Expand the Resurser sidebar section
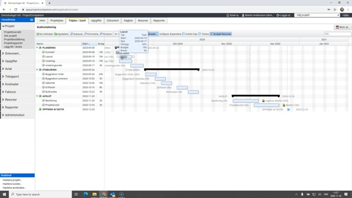This screenshot has height=198, width=352. tap(18, 100)
